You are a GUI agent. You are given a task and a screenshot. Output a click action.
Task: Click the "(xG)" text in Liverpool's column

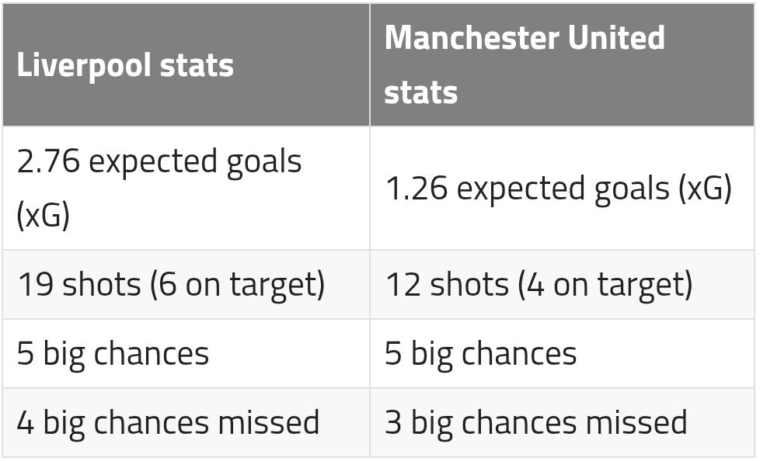(43, 215)
